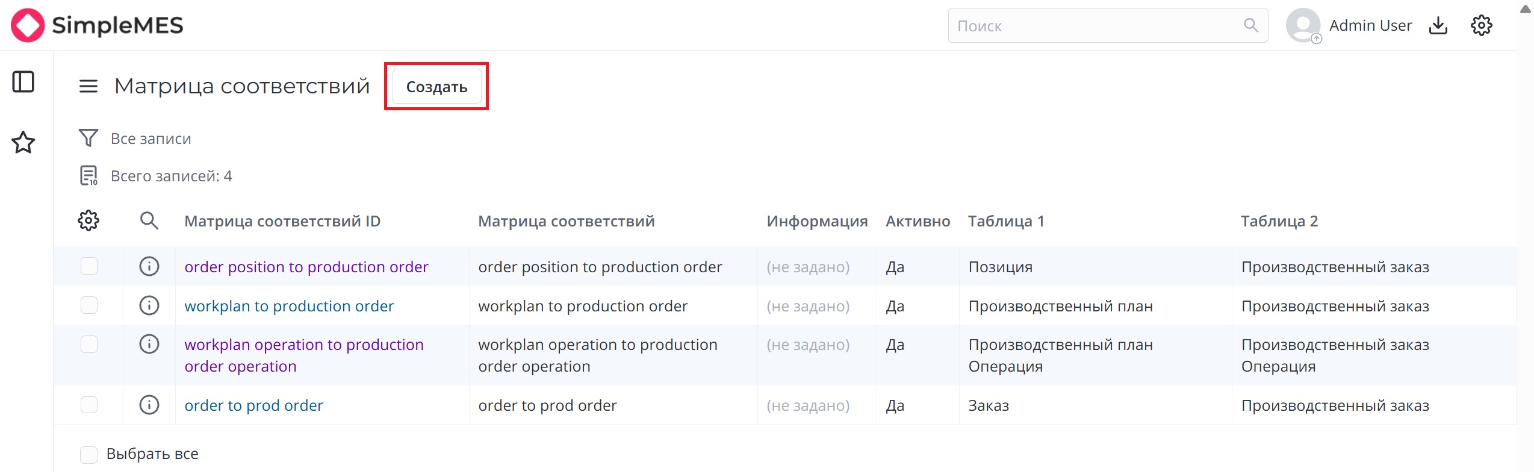The height and width of the screenshot is (474, 1534).
Task: Toggle the sidebar panel icon
Action: (23, 82)
